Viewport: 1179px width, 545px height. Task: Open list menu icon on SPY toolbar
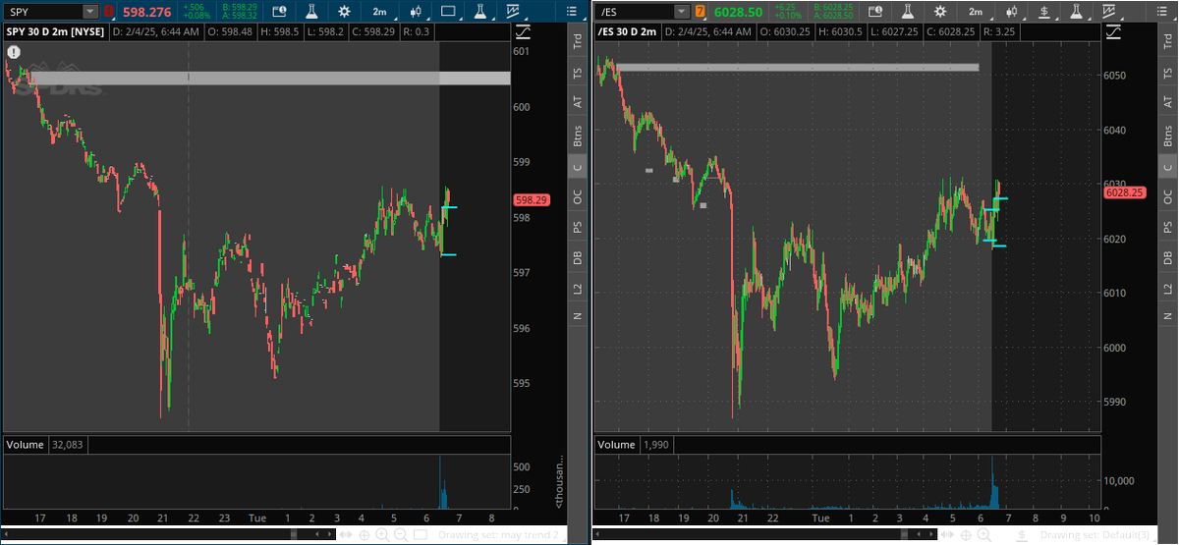point(573,12)
